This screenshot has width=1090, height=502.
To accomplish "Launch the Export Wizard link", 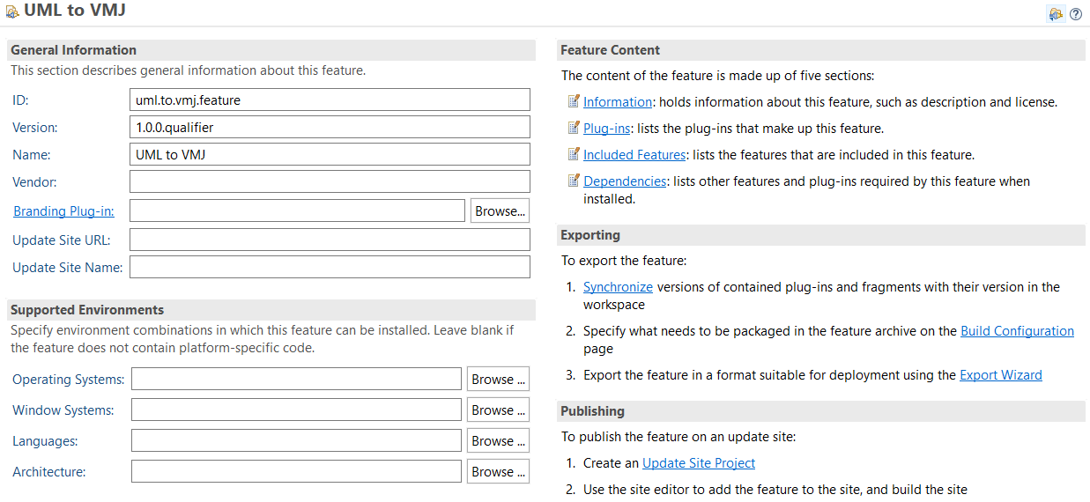I will coord(1001,375).
